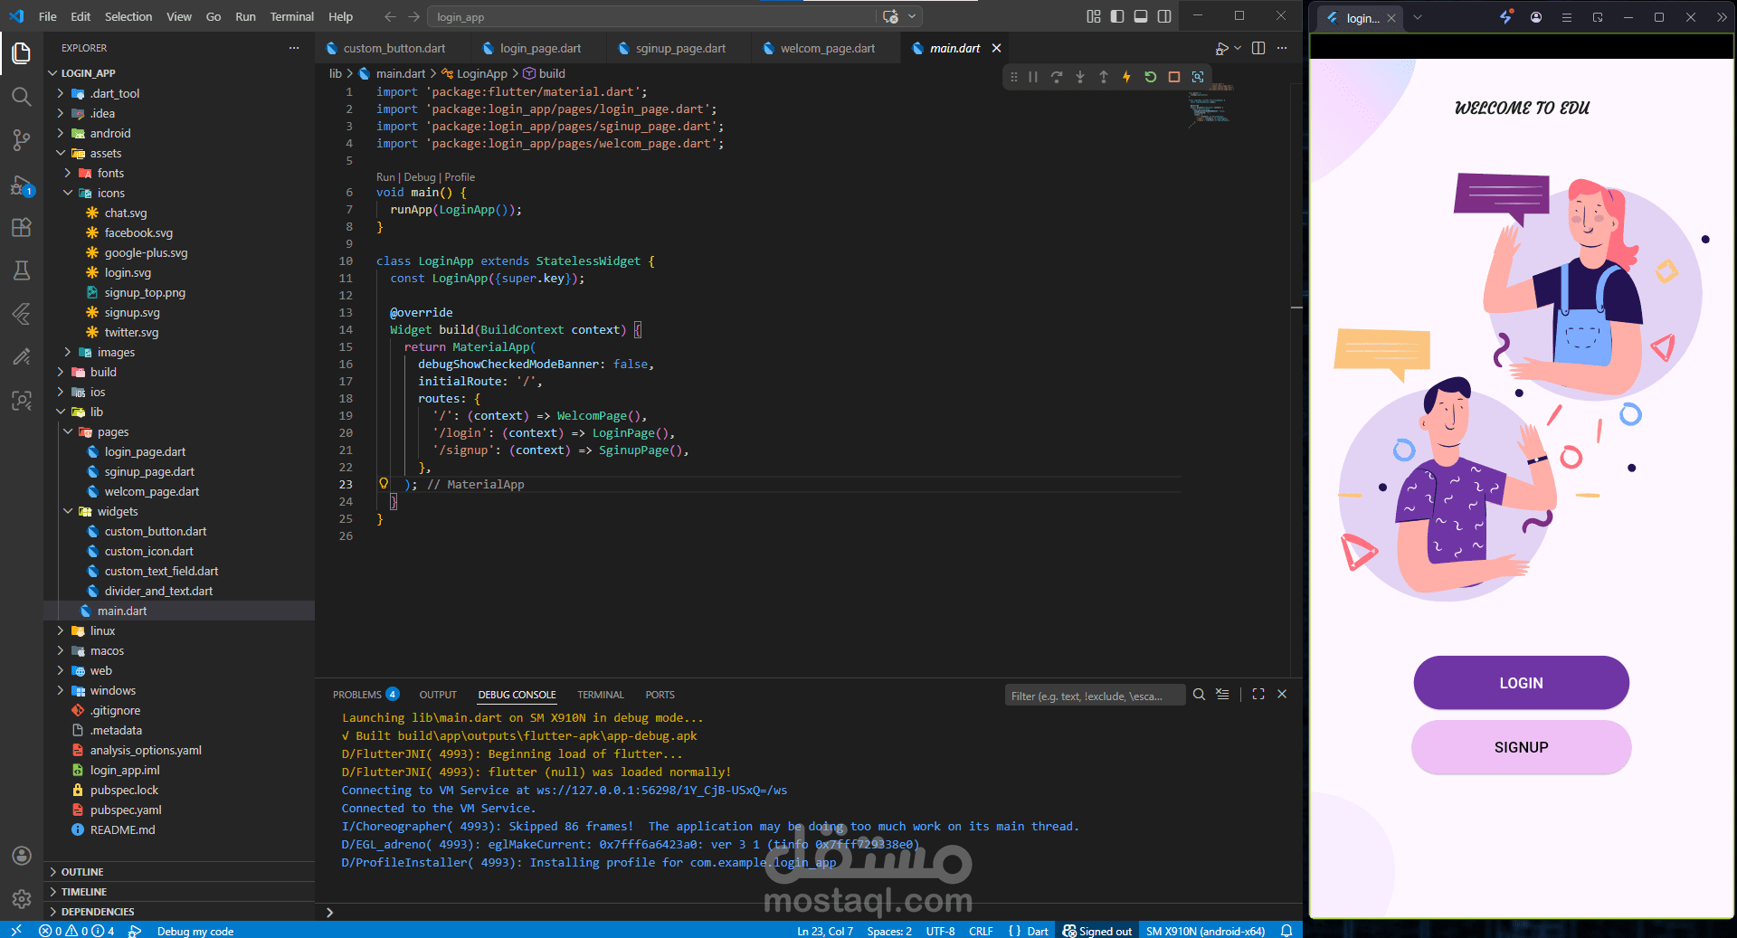Stop the debug session
Image resolution: width=1737 pixels, height=938 pixels.
tap(1174, 77)
